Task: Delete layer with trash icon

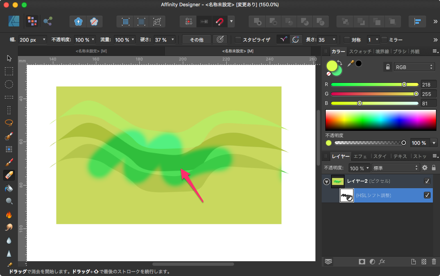Action: tap(433, 262)
